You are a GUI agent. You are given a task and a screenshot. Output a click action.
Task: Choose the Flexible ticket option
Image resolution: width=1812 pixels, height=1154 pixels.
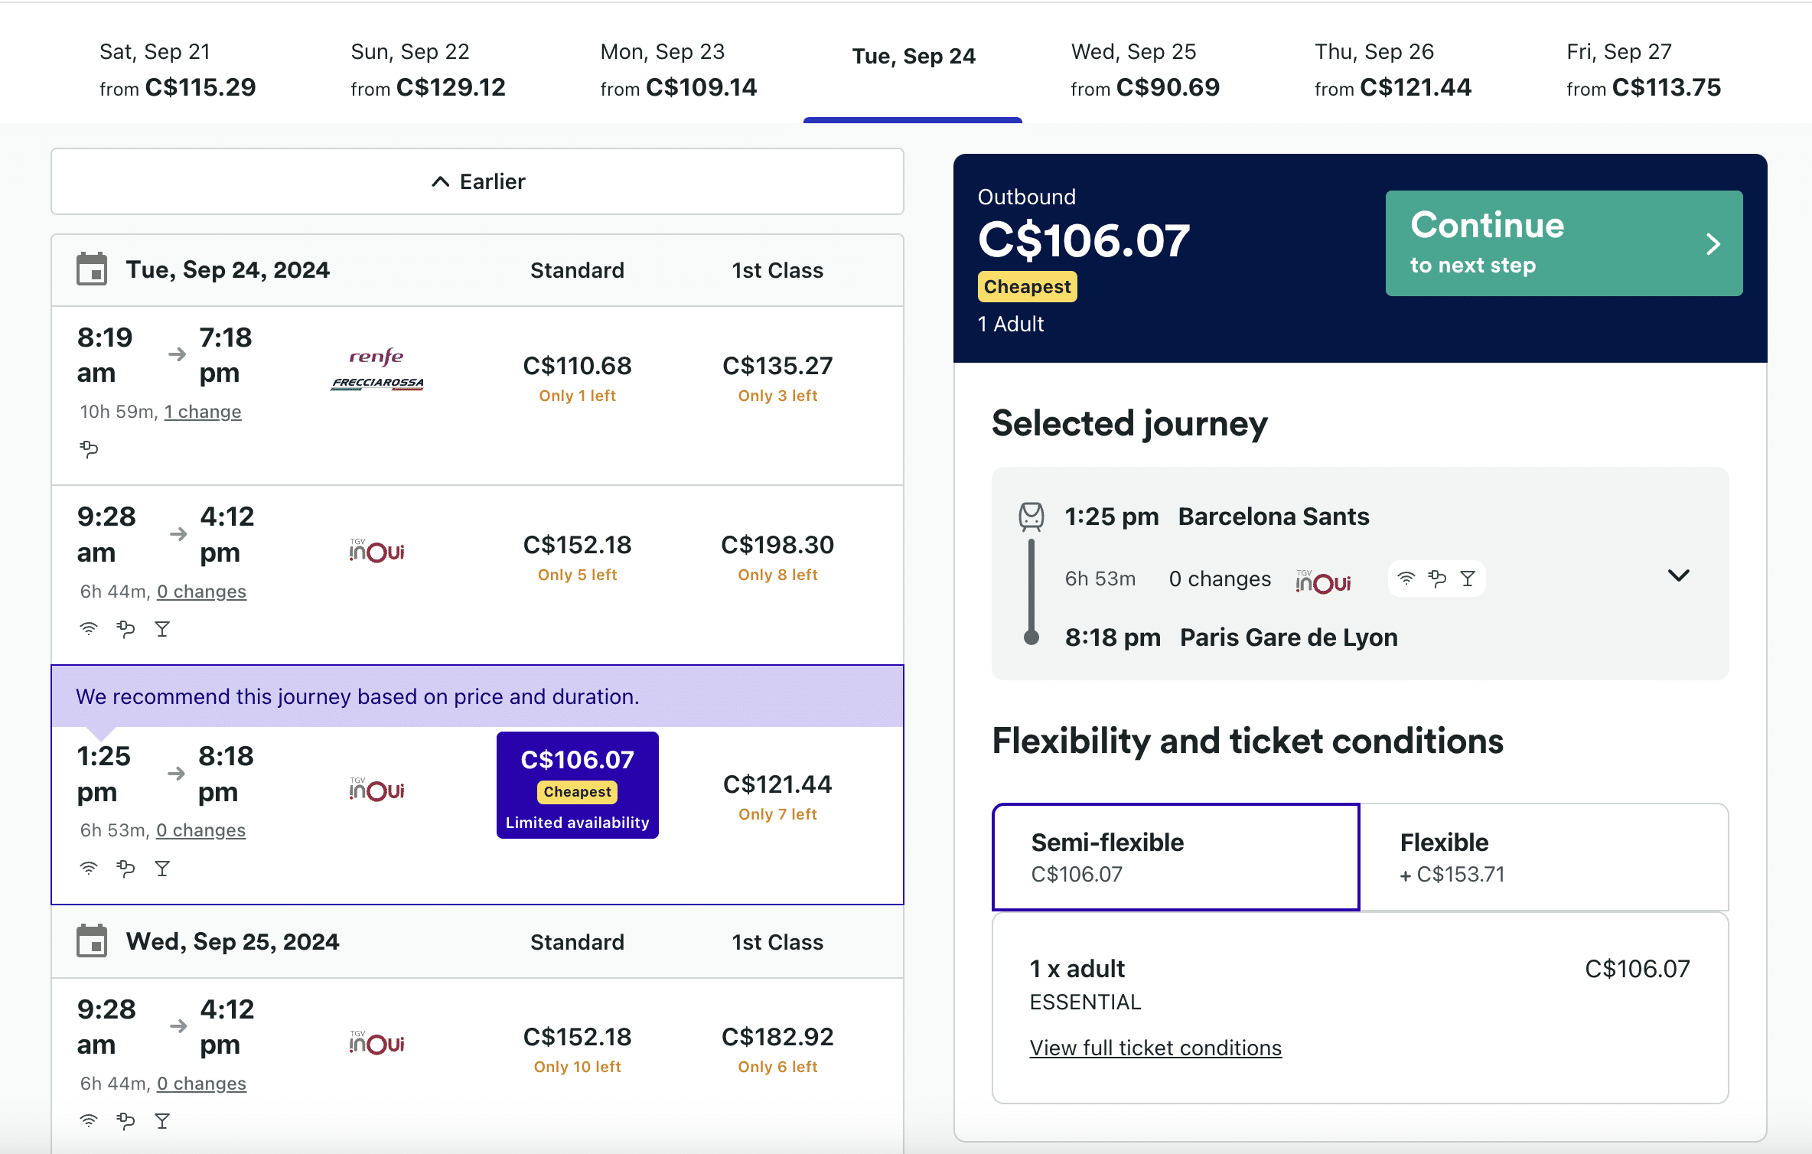click(1544, 857)
